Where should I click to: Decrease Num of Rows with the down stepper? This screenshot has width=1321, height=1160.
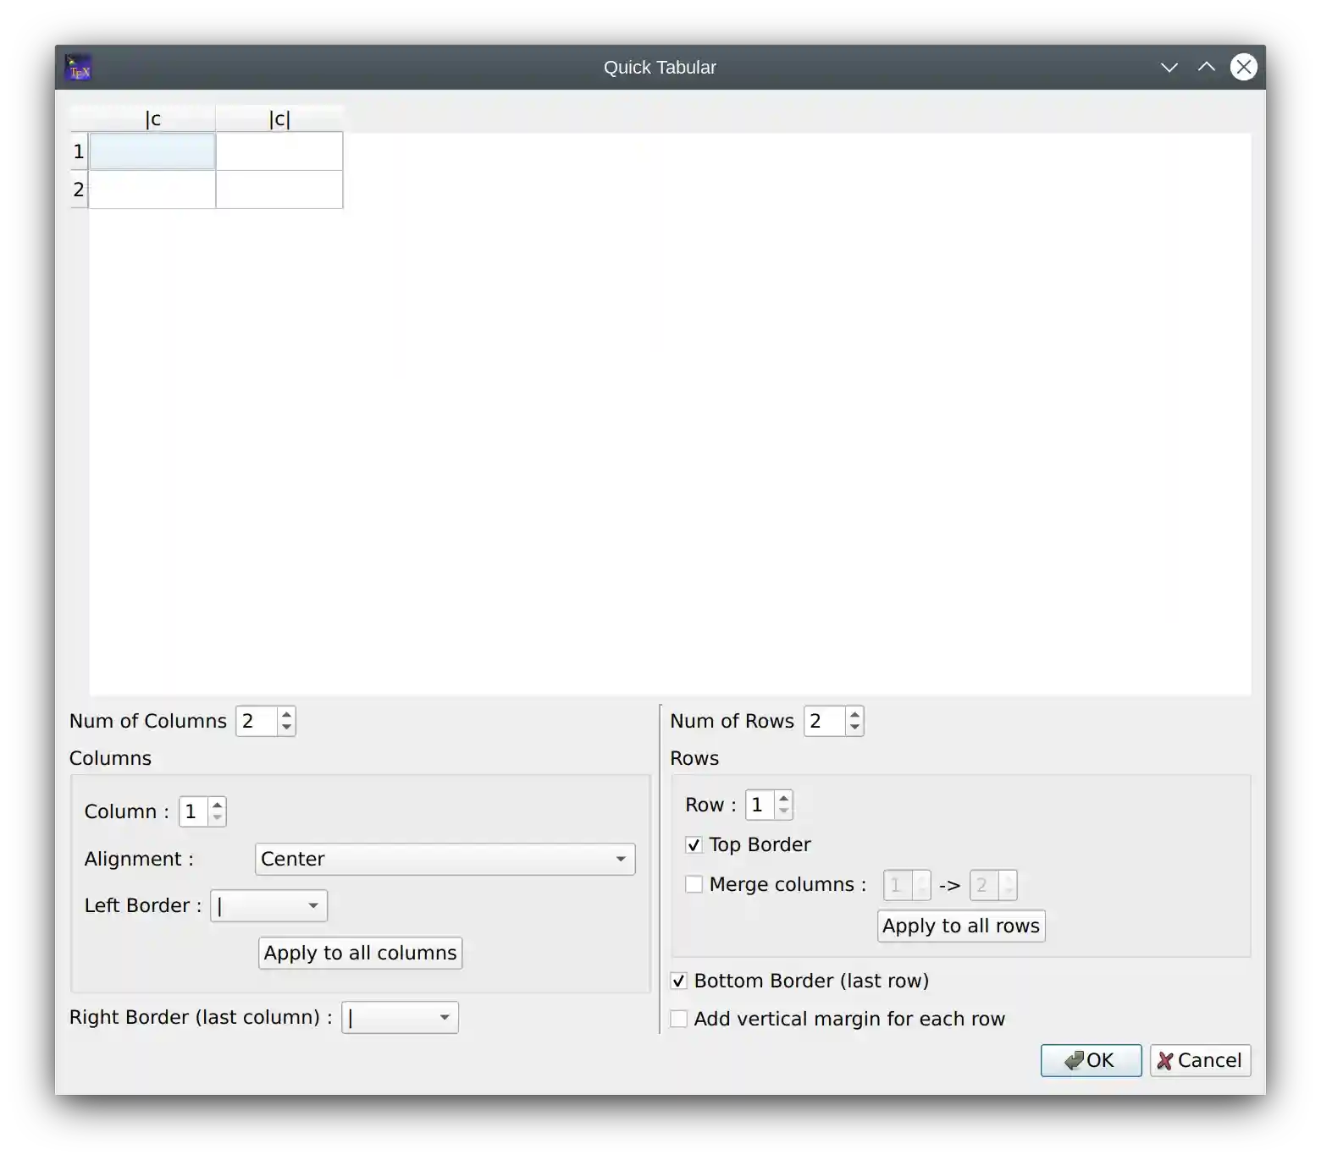[854, 728]
